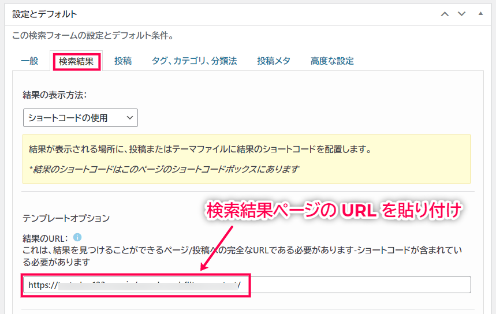Open the 高度な設定 tab

(x=332, y=61)
